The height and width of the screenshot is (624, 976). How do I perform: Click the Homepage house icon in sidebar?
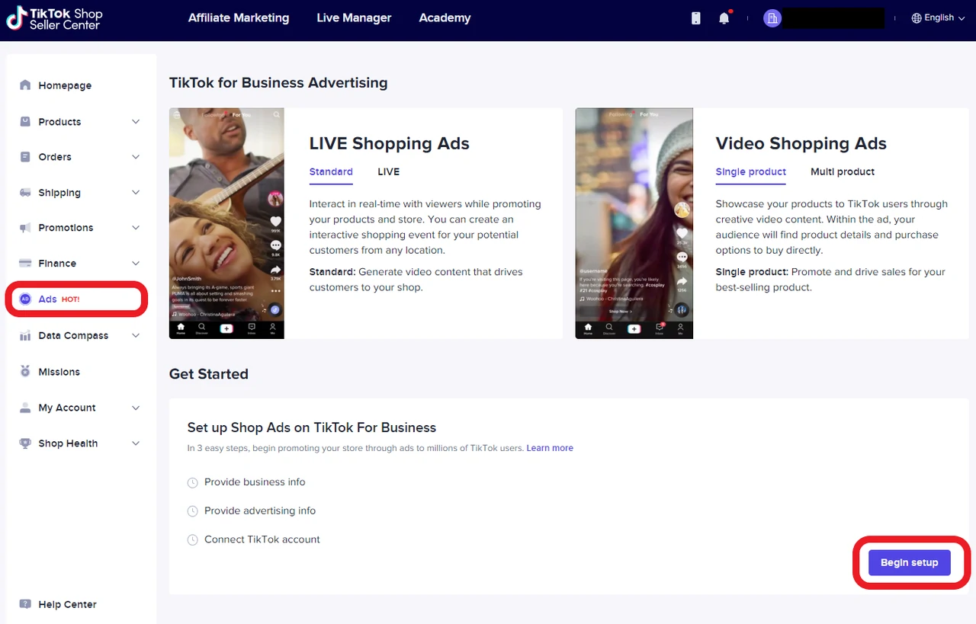[25, 85]
